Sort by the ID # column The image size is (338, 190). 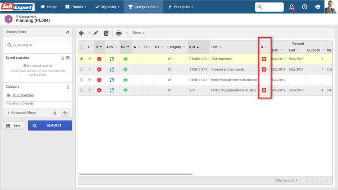click(x=194, y=47)
